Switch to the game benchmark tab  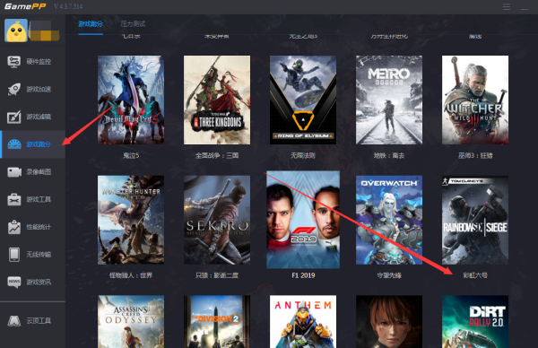91,23
